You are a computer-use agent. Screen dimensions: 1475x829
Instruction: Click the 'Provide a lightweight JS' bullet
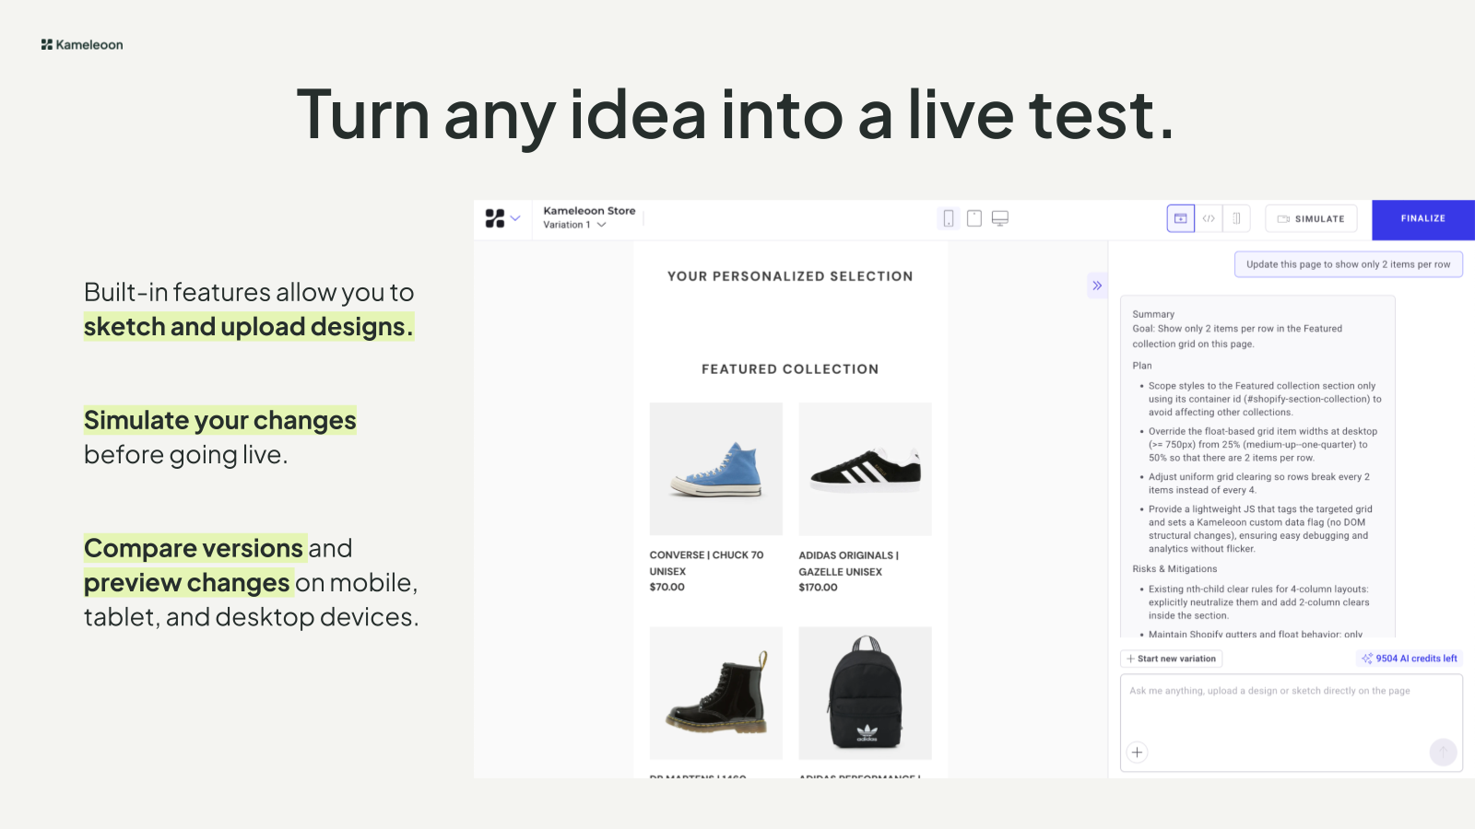pyautogui.click(x=1260, y=529)
